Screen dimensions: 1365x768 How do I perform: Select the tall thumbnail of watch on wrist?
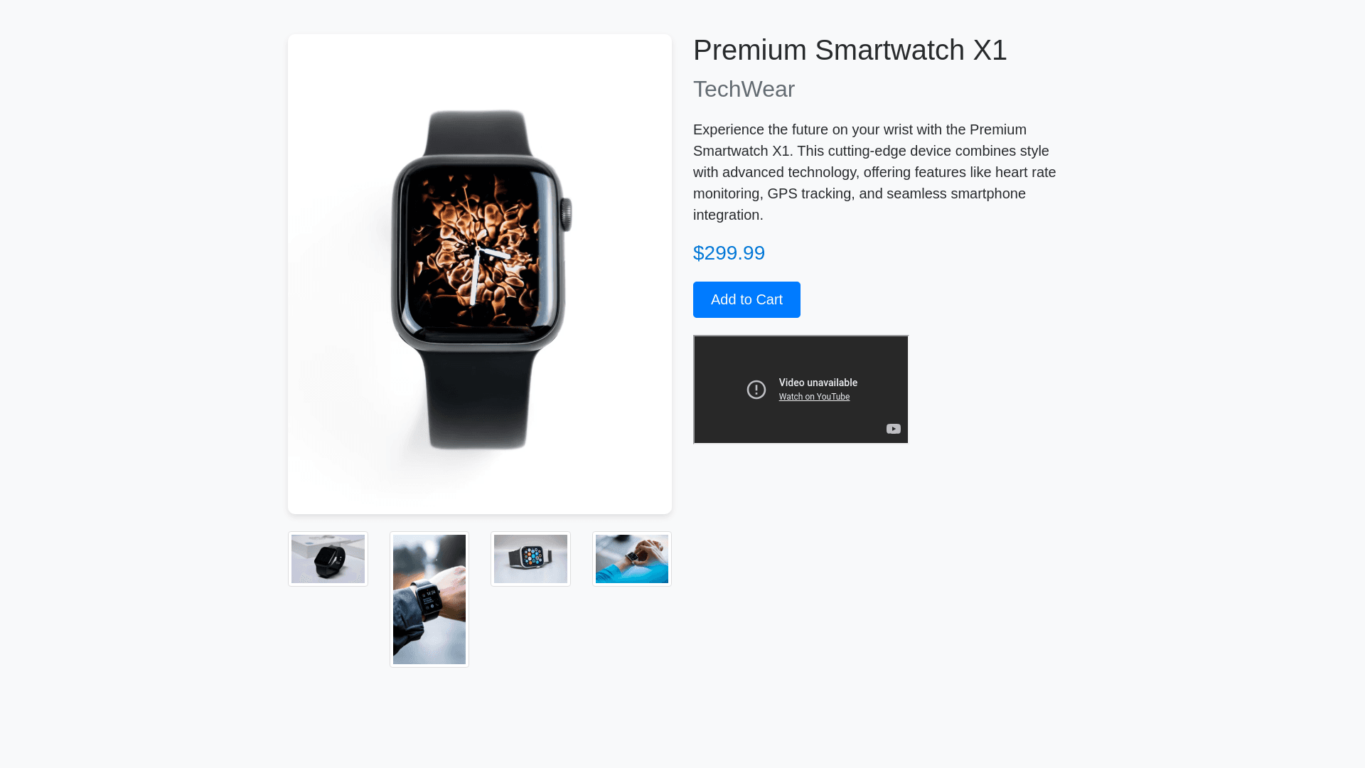[x=429, y=599]
